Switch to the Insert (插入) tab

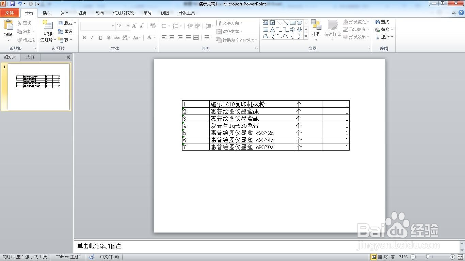(x=46, y=13)
